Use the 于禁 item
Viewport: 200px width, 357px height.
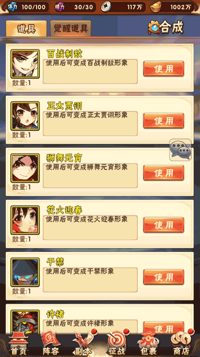(163, 277)
